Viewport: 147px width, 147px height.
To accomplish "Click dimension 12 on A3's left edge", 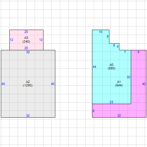I will [x=11, y=40].
